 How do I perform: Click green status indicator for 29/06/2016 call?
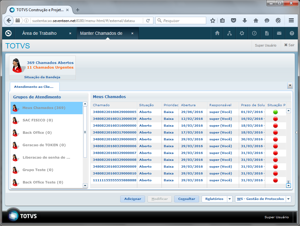(x=275, y=112)
